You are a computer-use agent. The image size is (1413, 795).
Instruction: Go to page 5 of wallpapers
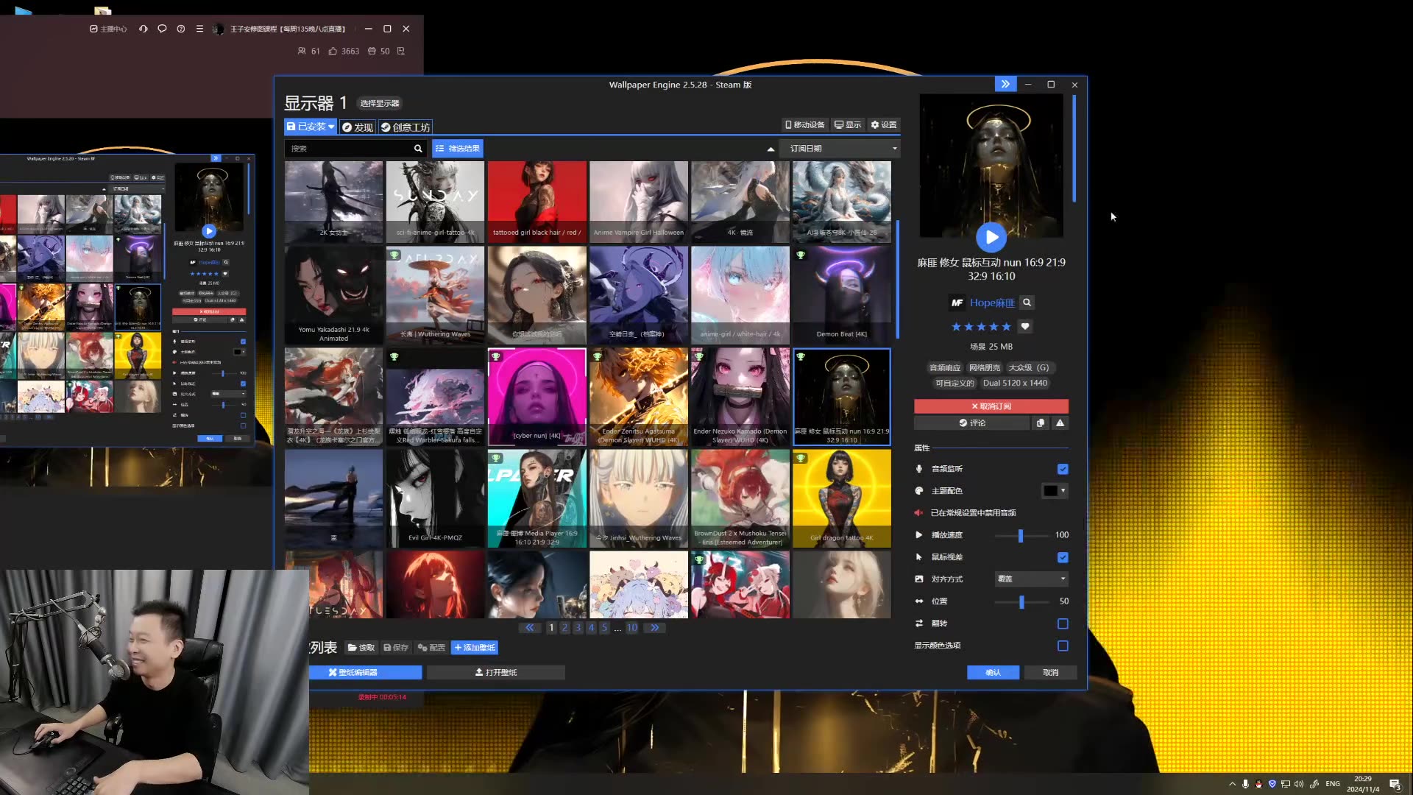click(604, 628)
